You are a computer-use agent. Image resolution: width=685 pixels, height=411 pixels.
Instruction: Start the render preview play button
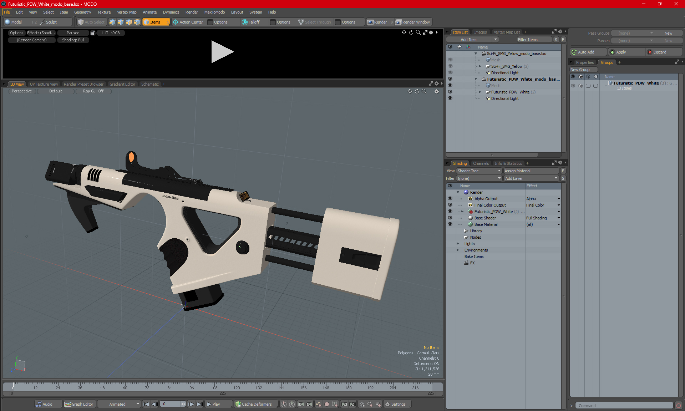(x=222, y=52)
